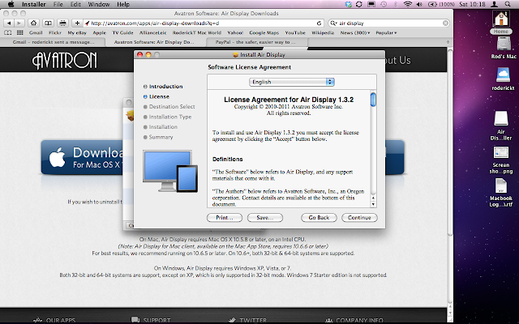Open the TV Guide bookmark
Screen dimensions: 519x324
coord(122,32)
